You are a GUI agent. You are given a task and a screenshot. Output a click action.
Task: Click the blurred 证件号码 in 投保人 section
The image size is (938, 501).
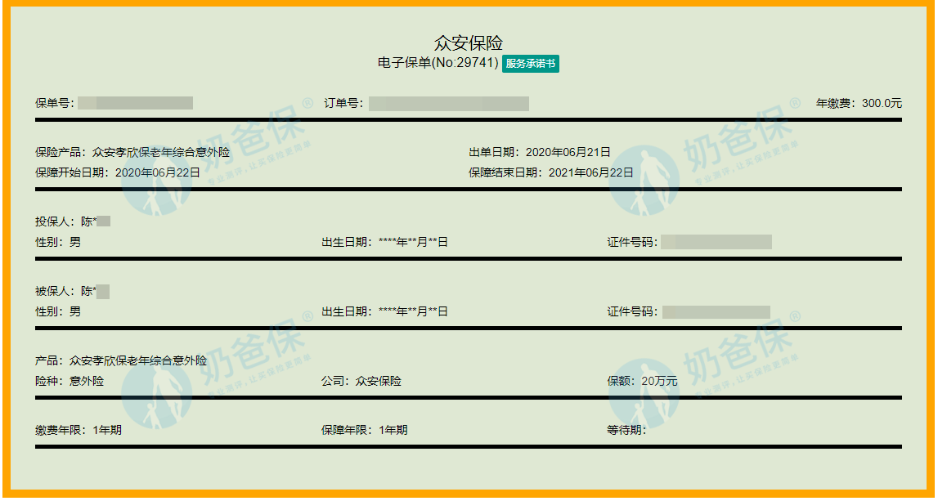pyautogui.click(x=716, y=242)
